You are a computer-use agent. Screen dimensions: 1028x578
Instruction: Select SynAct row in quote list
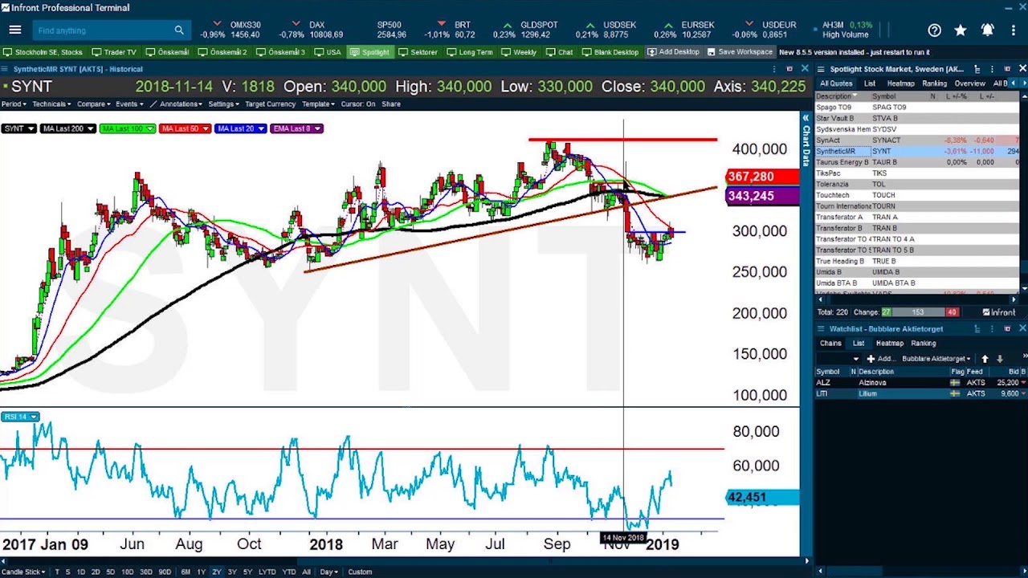917,140
